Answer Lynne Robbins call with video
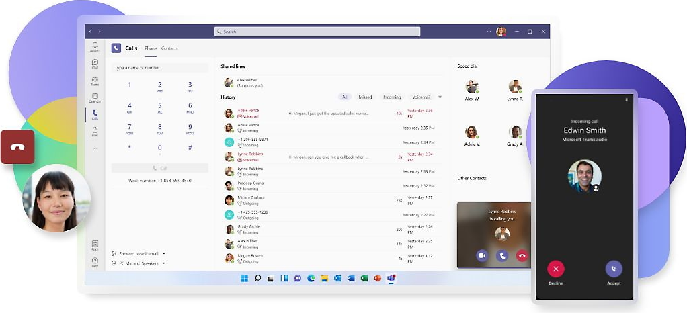Image resolution: width=687 pixels, height=313 pixels. point(483,255)
